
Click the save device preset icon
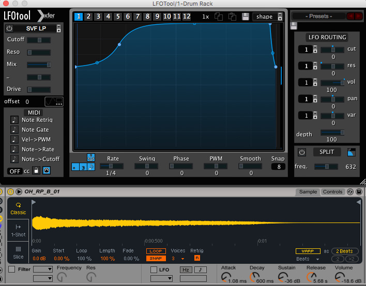point(359,192)
